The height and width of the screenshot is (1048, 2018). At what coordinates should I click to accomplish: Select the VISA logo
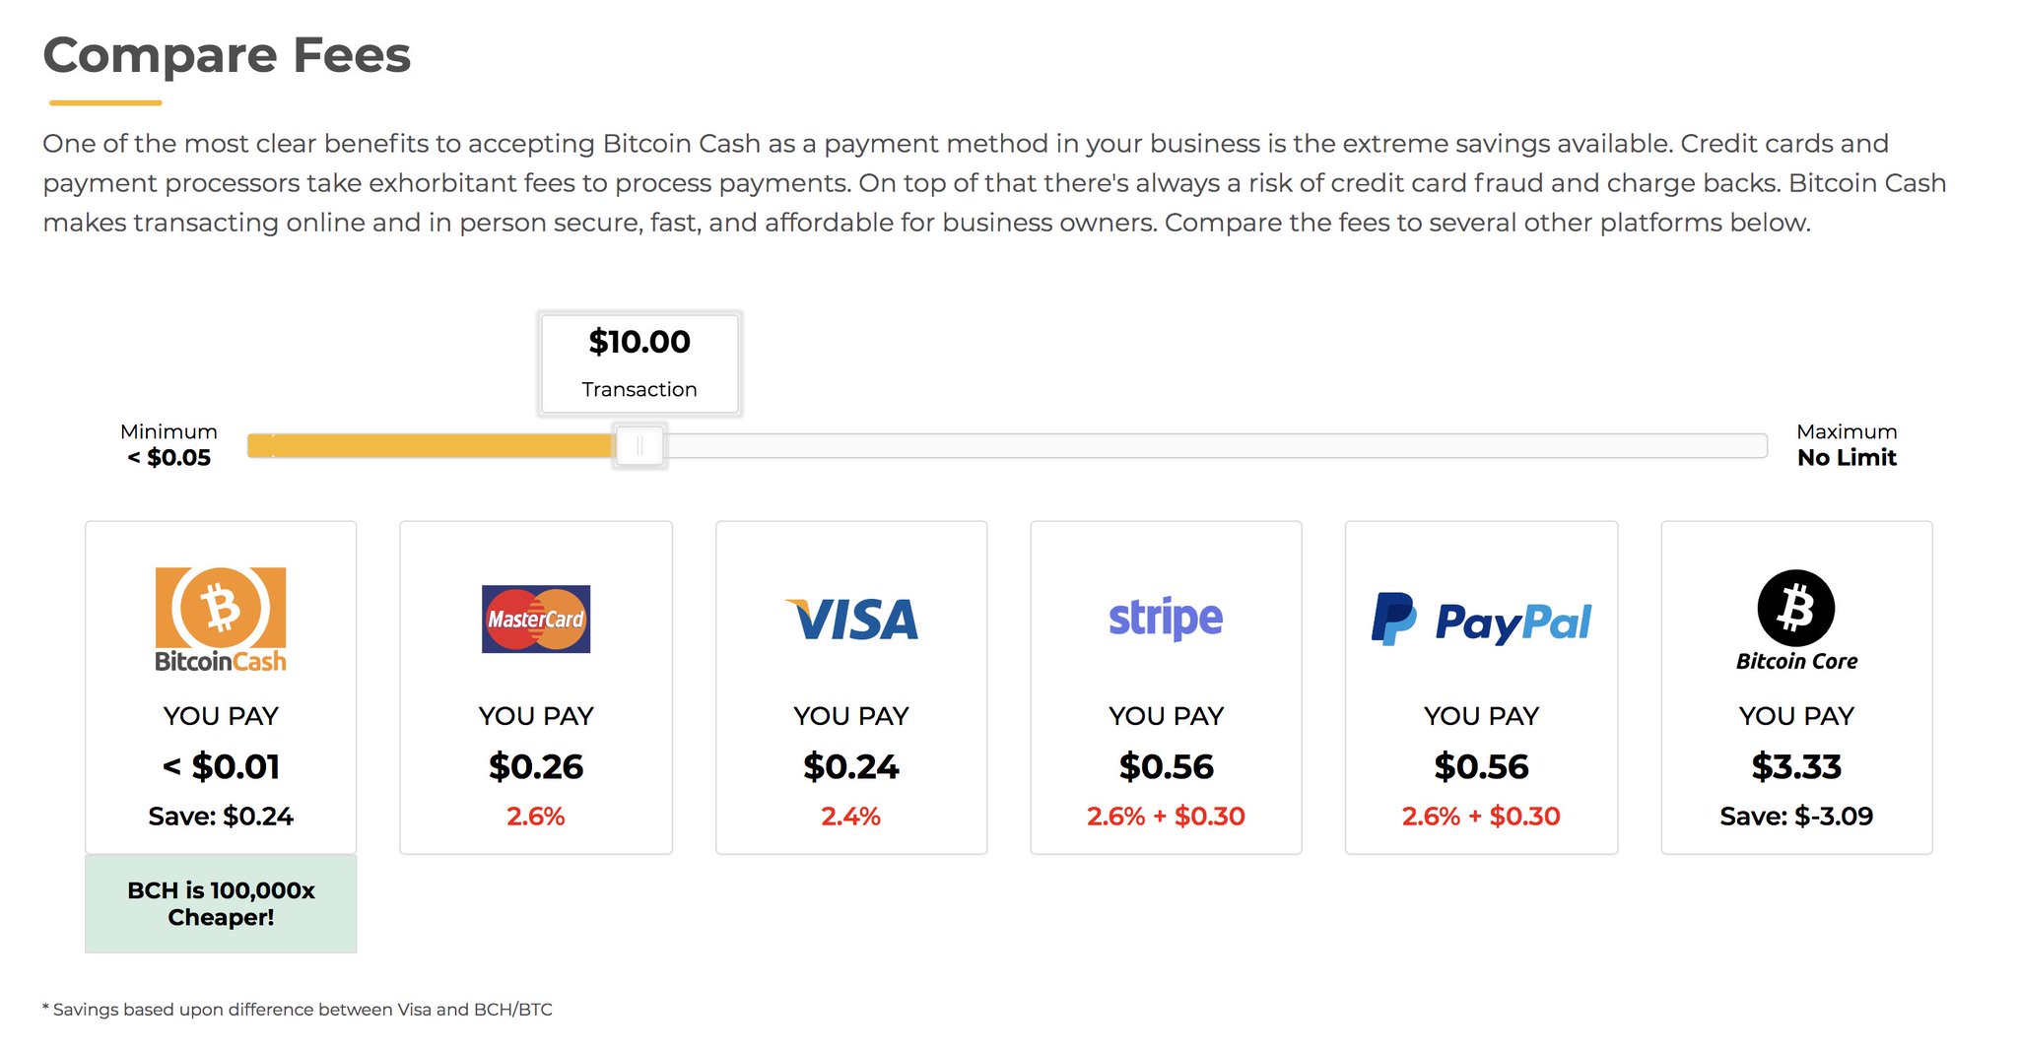[x=851, y=620]
